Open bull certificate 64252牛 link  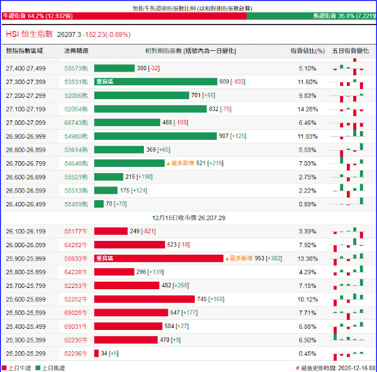(x=76, y=245)
